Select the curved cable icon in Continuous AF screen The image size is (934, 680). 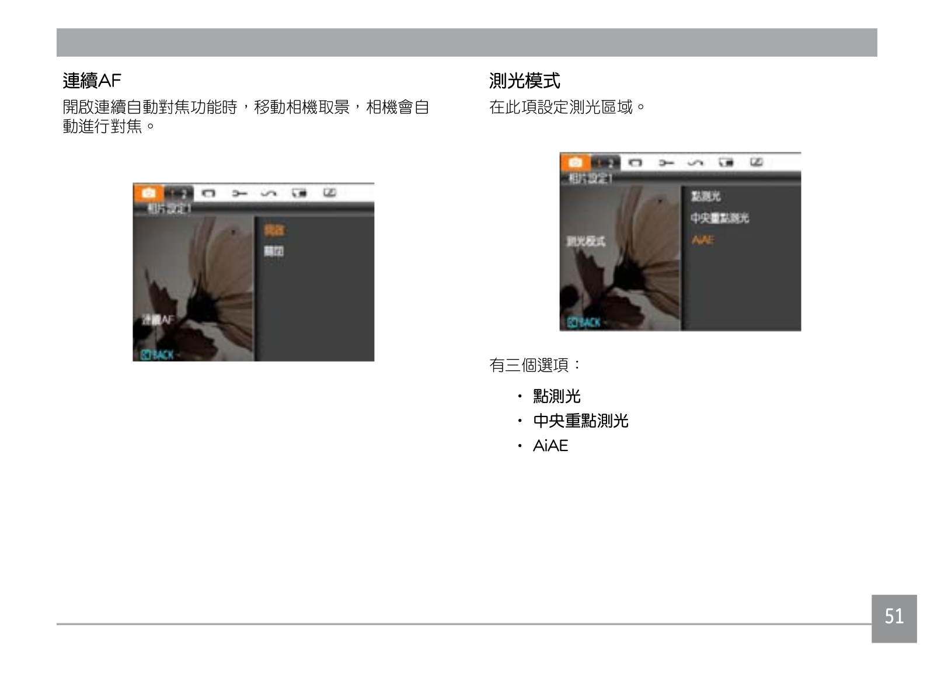269,193
